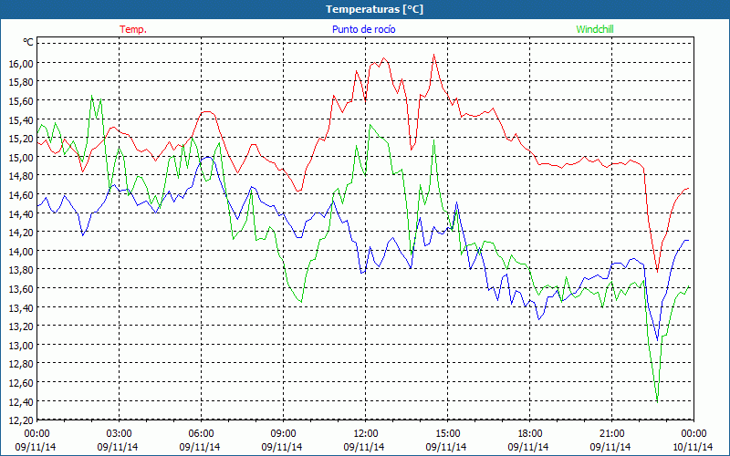Viewport: 730px width, 456px height.
Task: Click the '13,40' y-axis value
Action: pyautogui.click(x=21, y=307)
